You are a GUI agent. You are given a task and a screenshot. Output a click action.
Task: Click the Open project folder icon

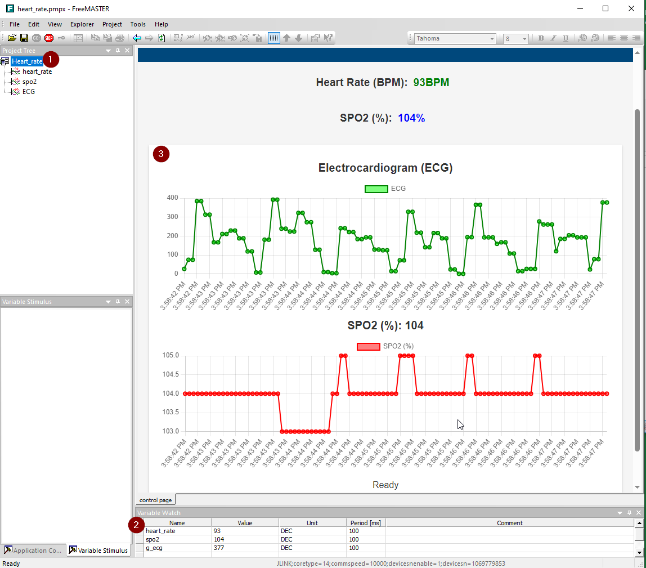pyautogui.click(x=11, y=38)
